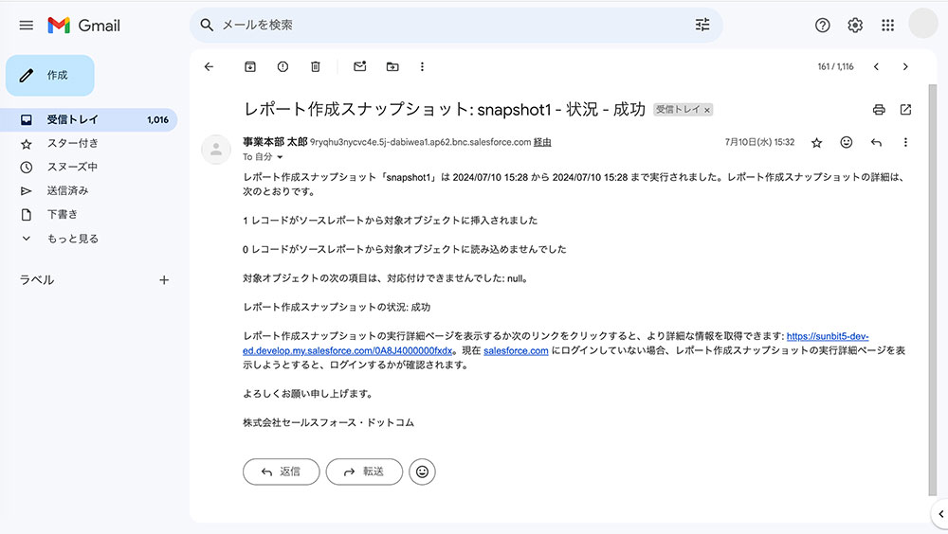
Task: Click the ラベル section heading
Action: pyautogui.click(x=37, y=280)
